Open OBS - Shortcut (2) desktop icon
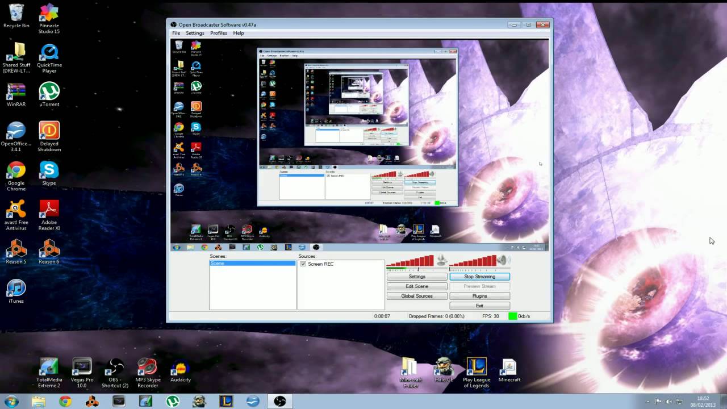This screenshot has width=727, height=409. tap(115, 373)
